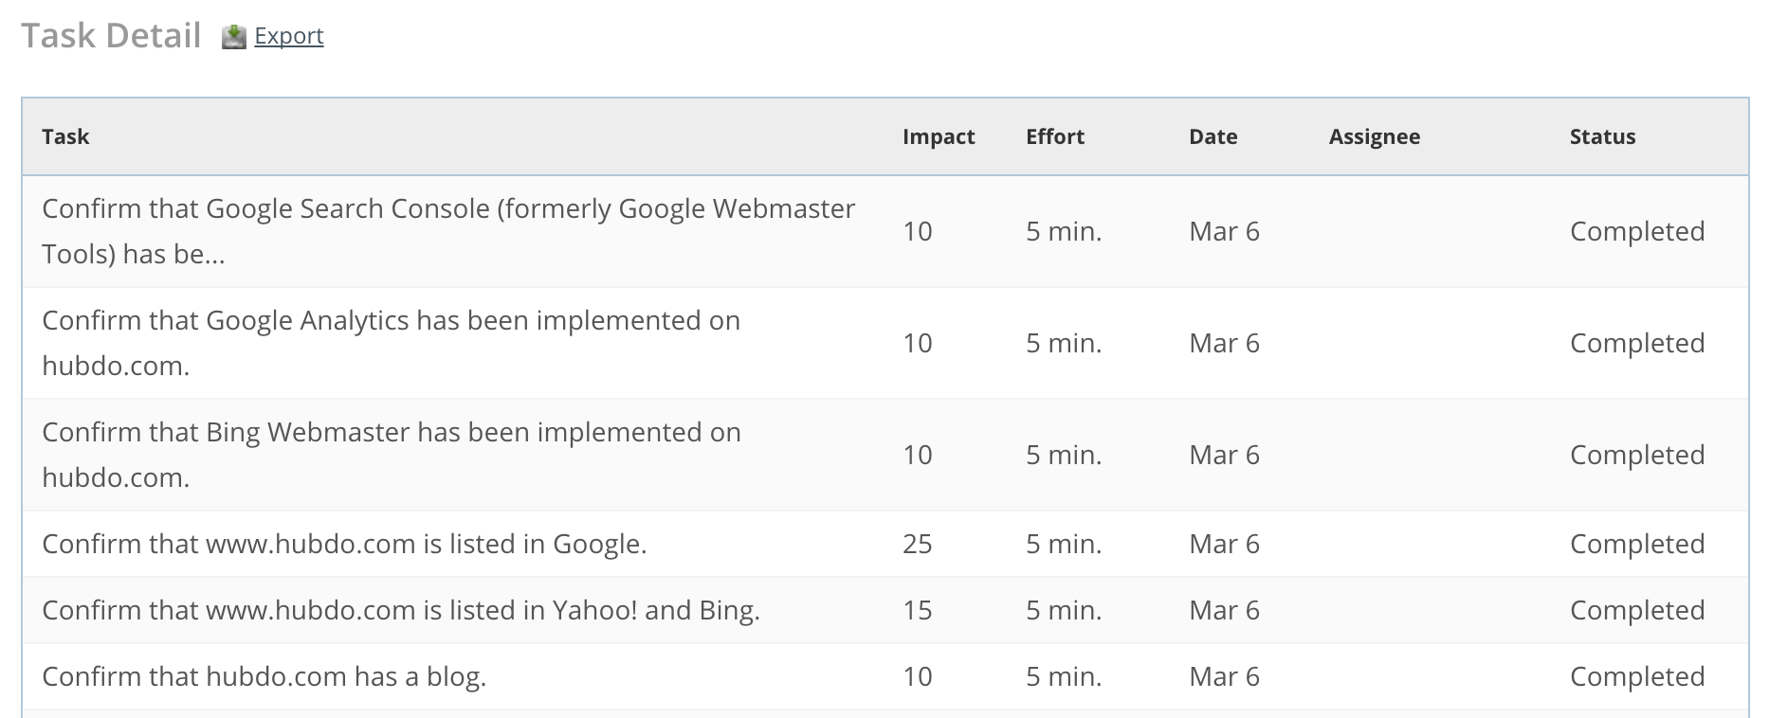This screenshot has height=718, width=1769.
Task: Click Mar 6 date of Bing Webmaster task
Action: click(1225, 455)
